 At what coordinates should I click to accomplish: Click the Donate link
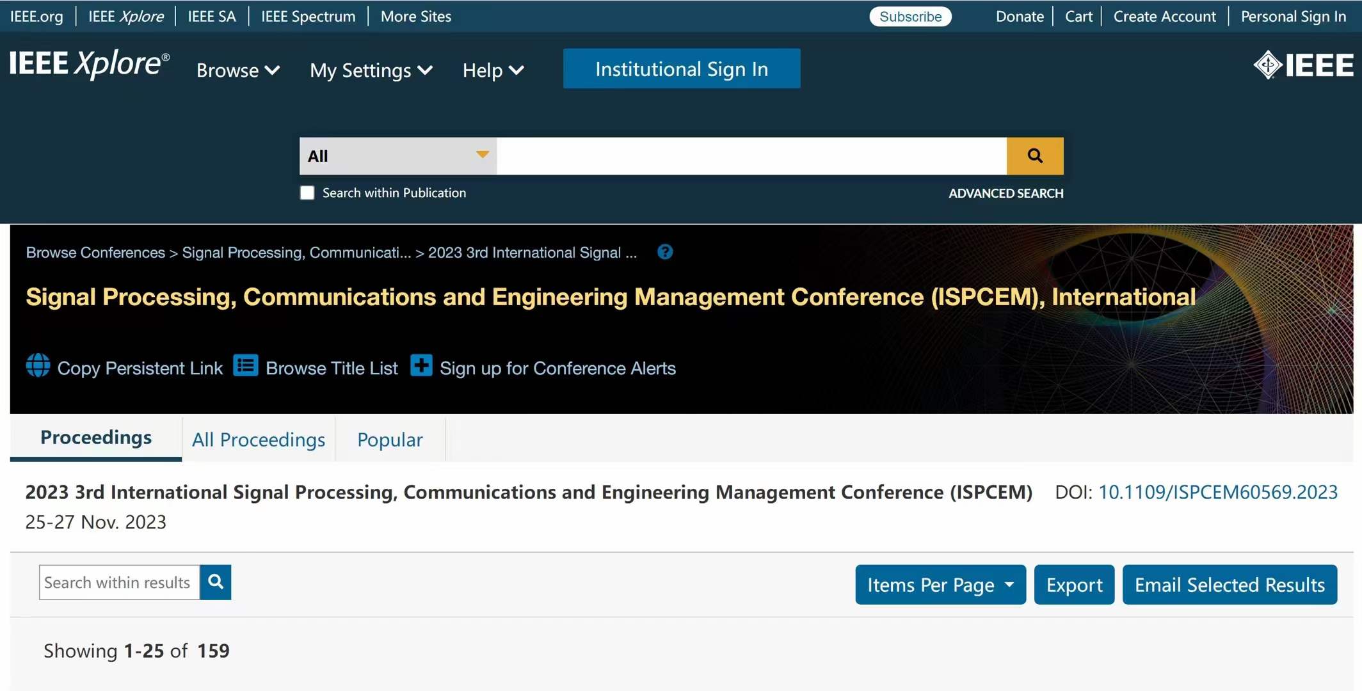pos(1020,17)
